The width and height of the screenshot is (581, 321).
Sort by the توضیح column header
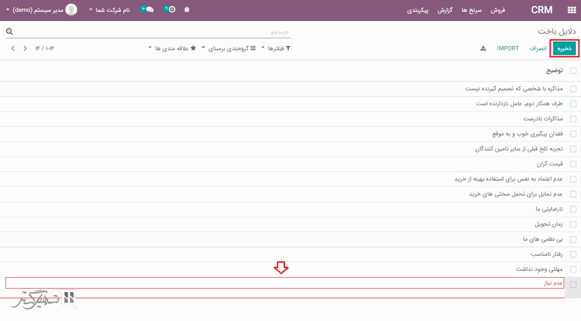click(554, 71)
